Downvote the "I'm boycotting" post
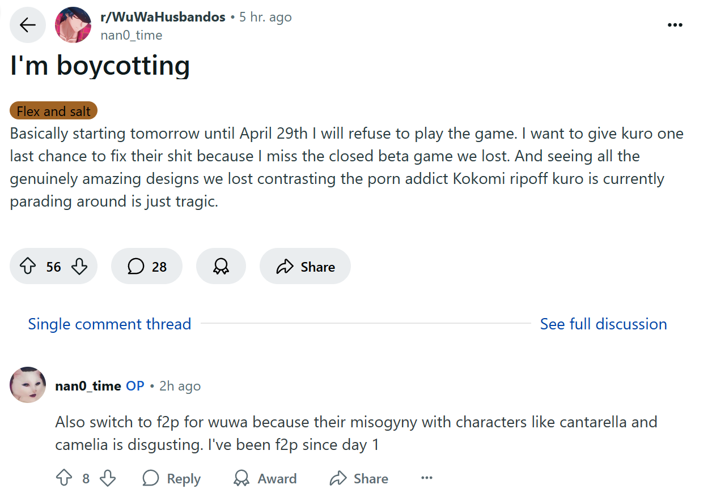The image size is (712, 489). pos(79,267)
